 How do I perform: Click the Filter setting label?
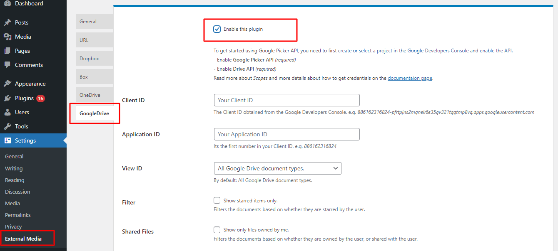[129, 202]
